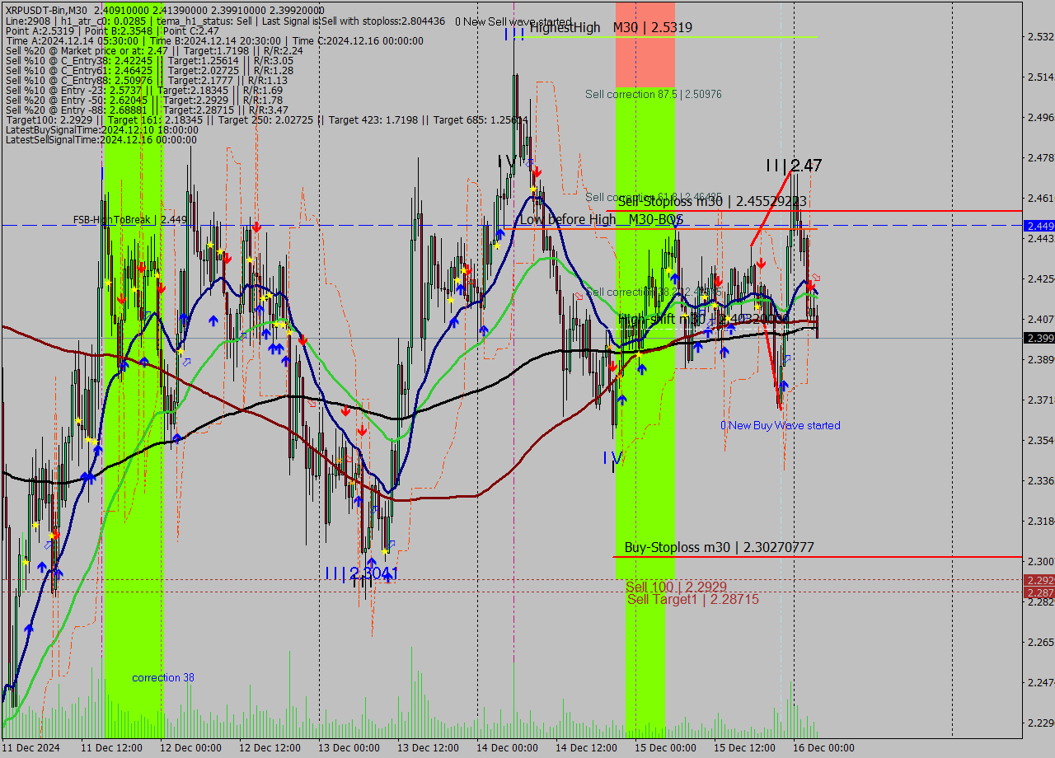Click the 12 Dec 12:00 time label
This screenshot has width=1055, height=758.
[270, 748]
